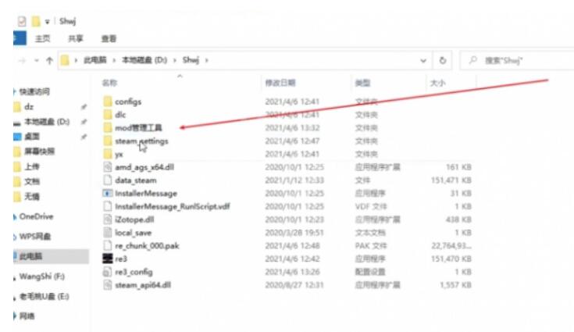This screenshot has width=574, height=332.
Task: Open the quick access toolbar customize dropdown
Action: 47,22
